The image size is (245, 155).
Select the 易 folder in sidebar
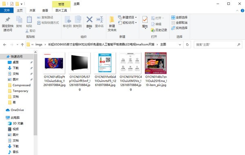[14, 103]
